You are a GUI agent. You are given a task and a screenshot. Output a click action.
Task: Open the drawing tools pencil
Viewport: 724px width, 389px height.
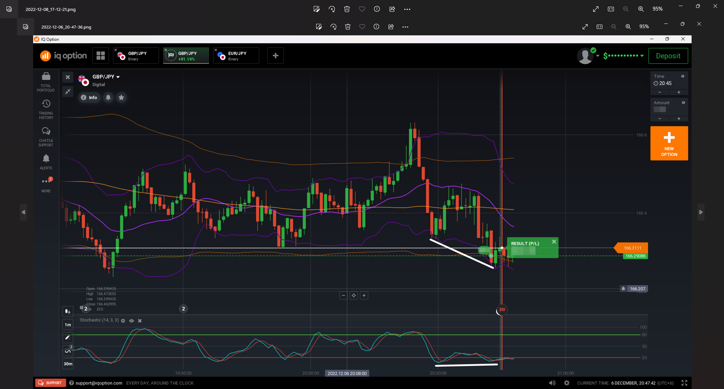click(68, 338)
